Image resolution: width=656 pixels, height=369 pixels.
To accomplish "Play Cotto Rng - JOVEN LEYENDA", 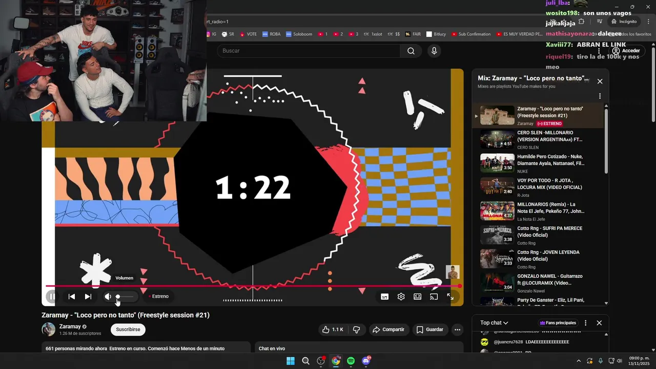I will coord(538,259).
